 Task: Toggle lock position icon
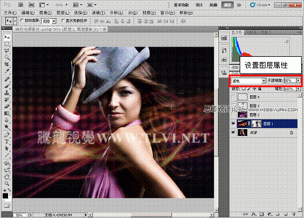click(x=254, y=89)
